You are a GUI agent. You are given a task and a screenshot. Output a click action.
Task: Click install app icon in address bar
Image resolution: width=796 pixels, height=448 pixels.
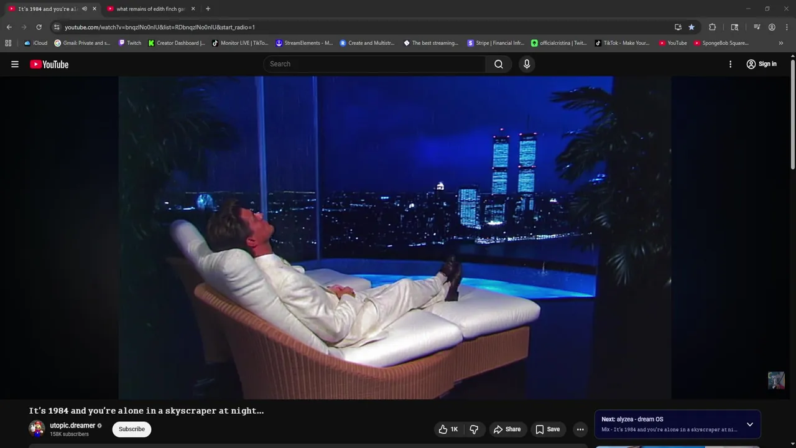point(678,27)
